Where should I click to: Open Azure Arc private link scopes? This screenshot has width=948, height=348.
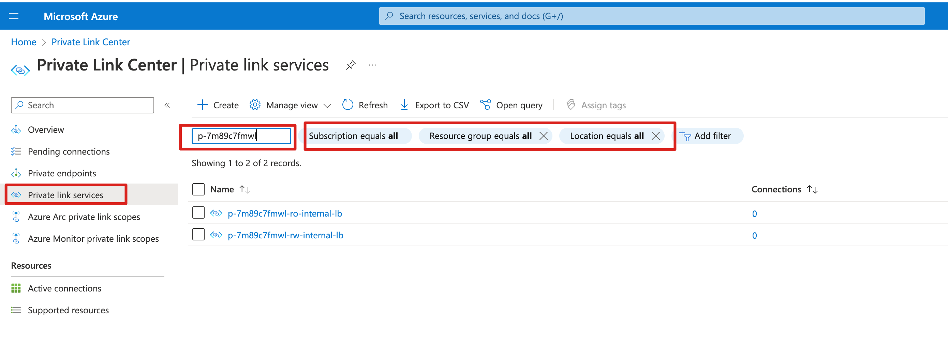click(84, 217)
